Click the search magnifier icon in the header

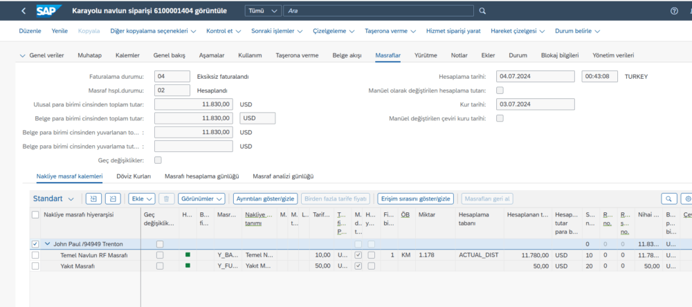(x=482, y=10)
